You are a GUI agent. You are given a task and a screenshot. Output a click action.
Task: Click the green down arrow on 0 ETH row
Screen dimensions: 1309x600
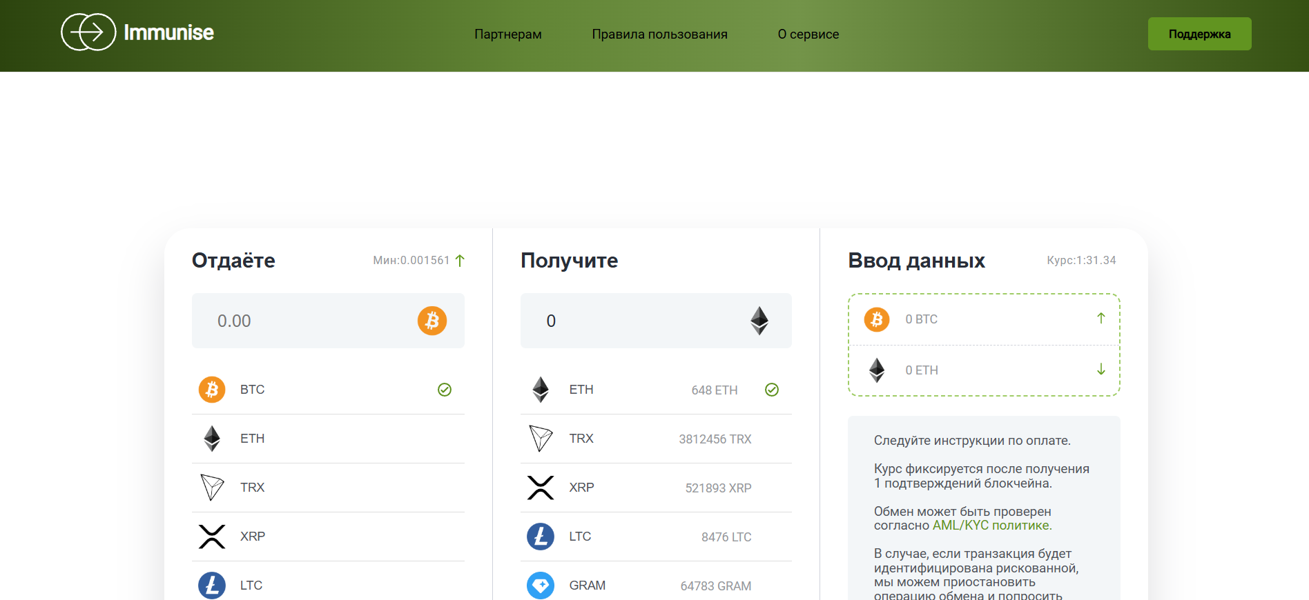pos(1101,370)
